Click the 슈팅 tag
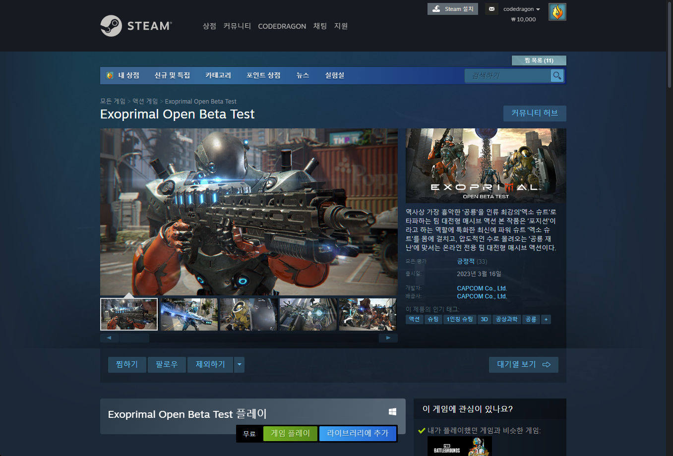 [x=433, y=319]
